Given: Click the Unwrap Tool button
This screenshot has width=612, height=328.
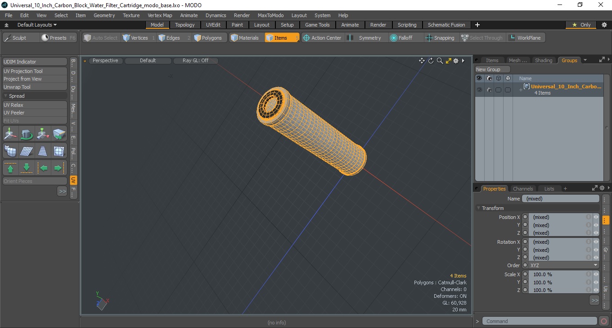Looking at the screenshot, I should click(35, 87).
